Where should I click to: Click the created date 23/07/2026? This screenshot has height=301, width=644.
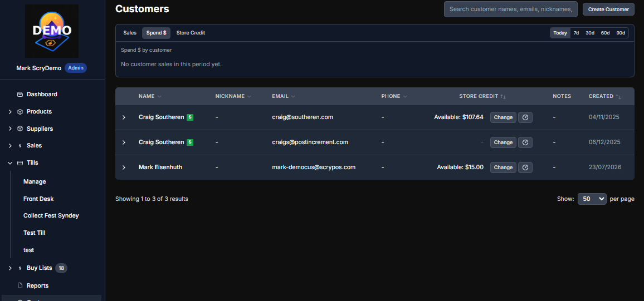[x=605, y=167]
